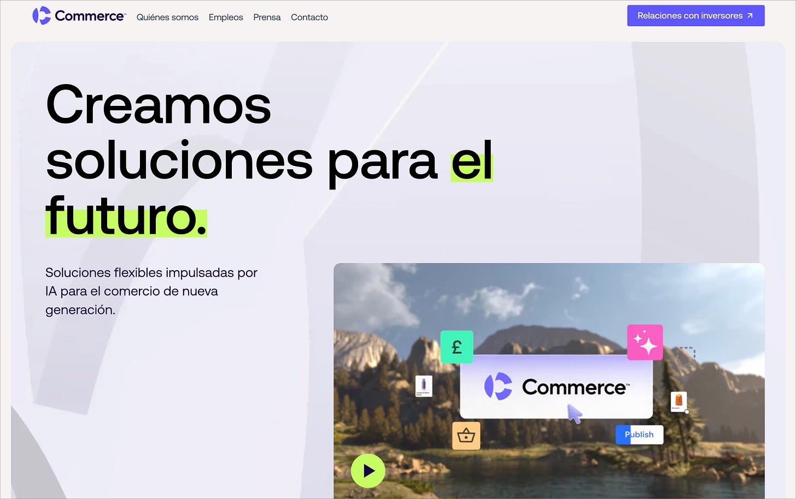Click the pink sparkle AI icon
Screen dimensions: 796x499
click(645, 342)
